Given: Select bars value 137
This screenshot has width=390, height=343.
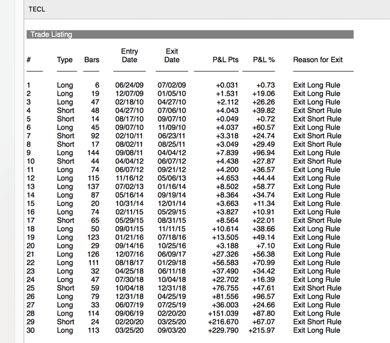Looking at the screenshot, I should [x=93, y=186].
